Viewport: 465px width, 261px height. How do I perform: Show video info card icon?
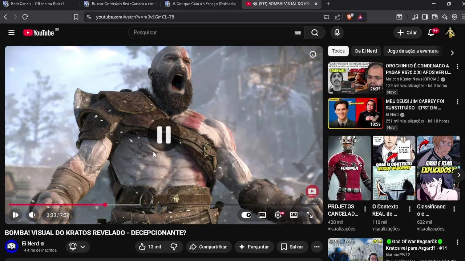point(313,54)
